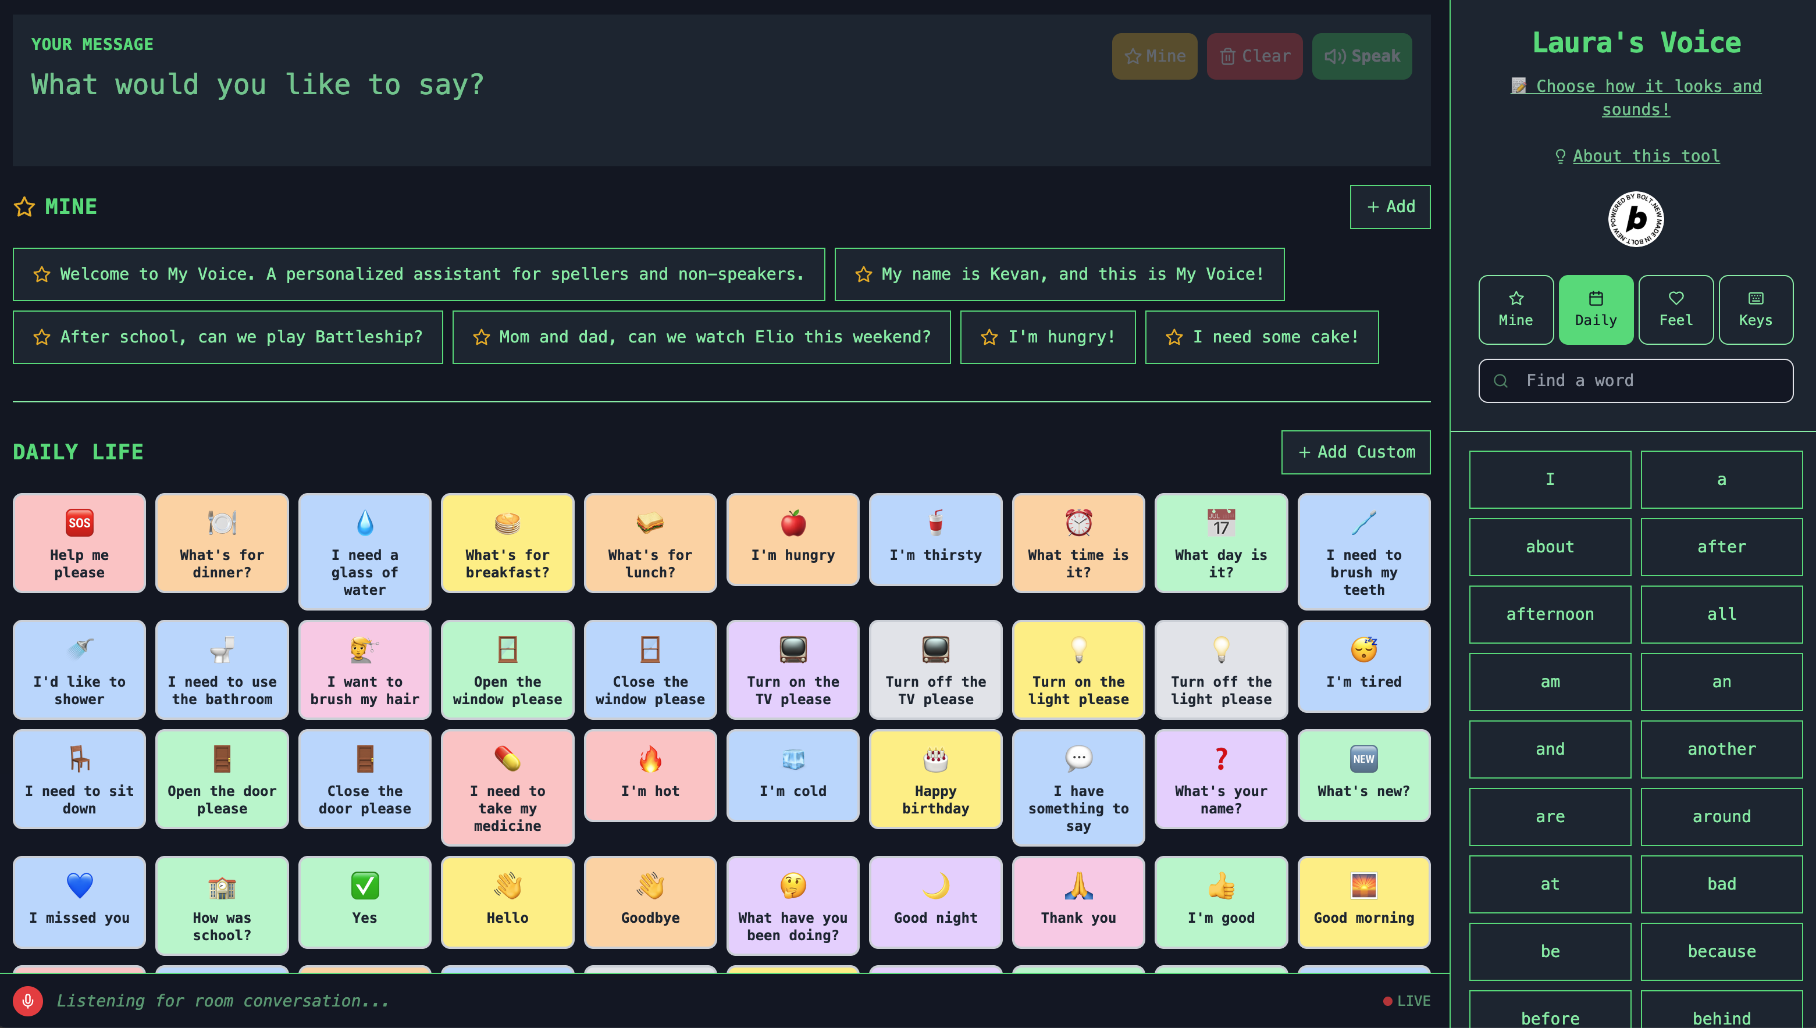Image resolution: width=1816 pixels, height=1028 pixels.
Task: Select the Good night moon tile
Action: (x=935, y=901)
